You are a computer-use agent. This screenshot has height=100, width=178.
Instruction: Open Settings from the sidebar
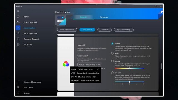click(27, 93)
